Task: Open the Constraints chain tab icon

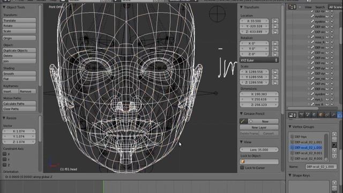Action: pyautogui.click(x=327, y=115)
